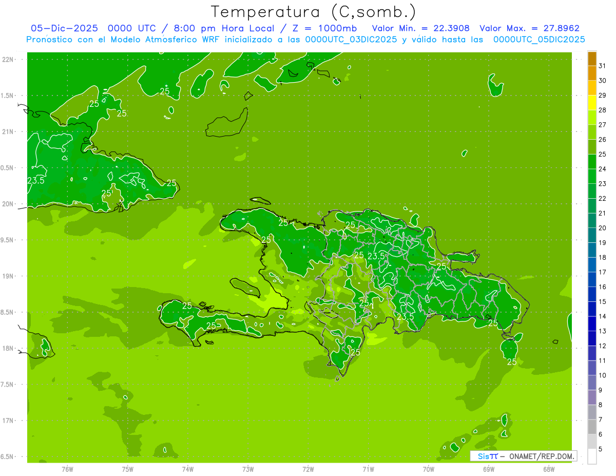Click the "72W" longitude label
This screenshot has width=616, height=476.
tap(308, 469)
